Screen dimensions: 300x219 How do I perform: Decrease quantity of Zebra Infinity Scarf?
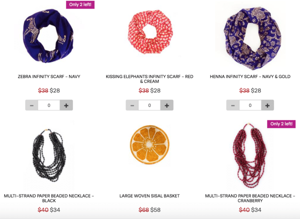point(32,105)
